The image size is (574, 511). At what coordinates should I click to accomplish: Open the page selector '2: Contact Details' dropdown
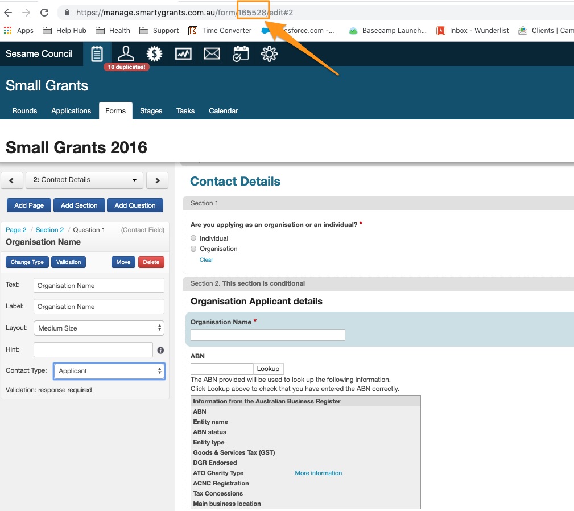pos(85,180)
